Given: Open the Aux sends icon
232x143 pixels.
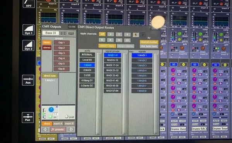Looking at the screenshot, I should click(x=28, y=80).
